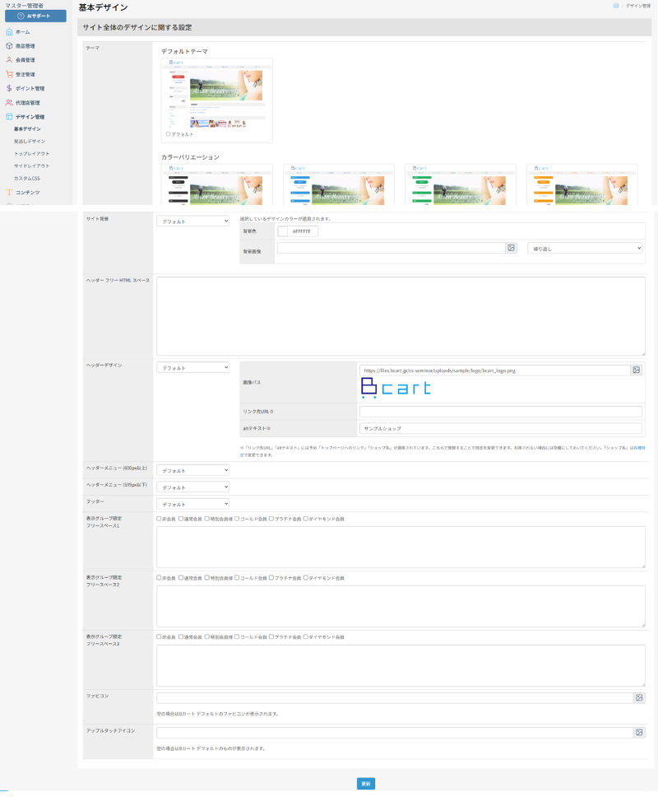Open カスタムCSS submenu item
The width and height of the screenshot is (658, 797).
(29, 178)
